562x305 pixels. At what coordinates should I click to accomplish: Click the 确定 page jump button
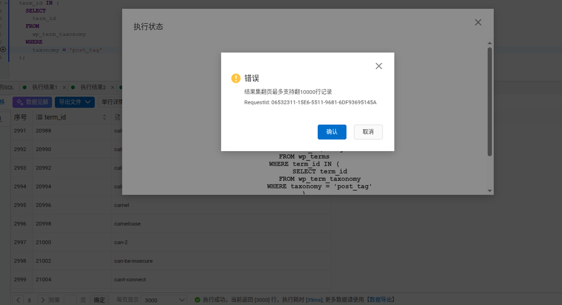coord(99,300)
